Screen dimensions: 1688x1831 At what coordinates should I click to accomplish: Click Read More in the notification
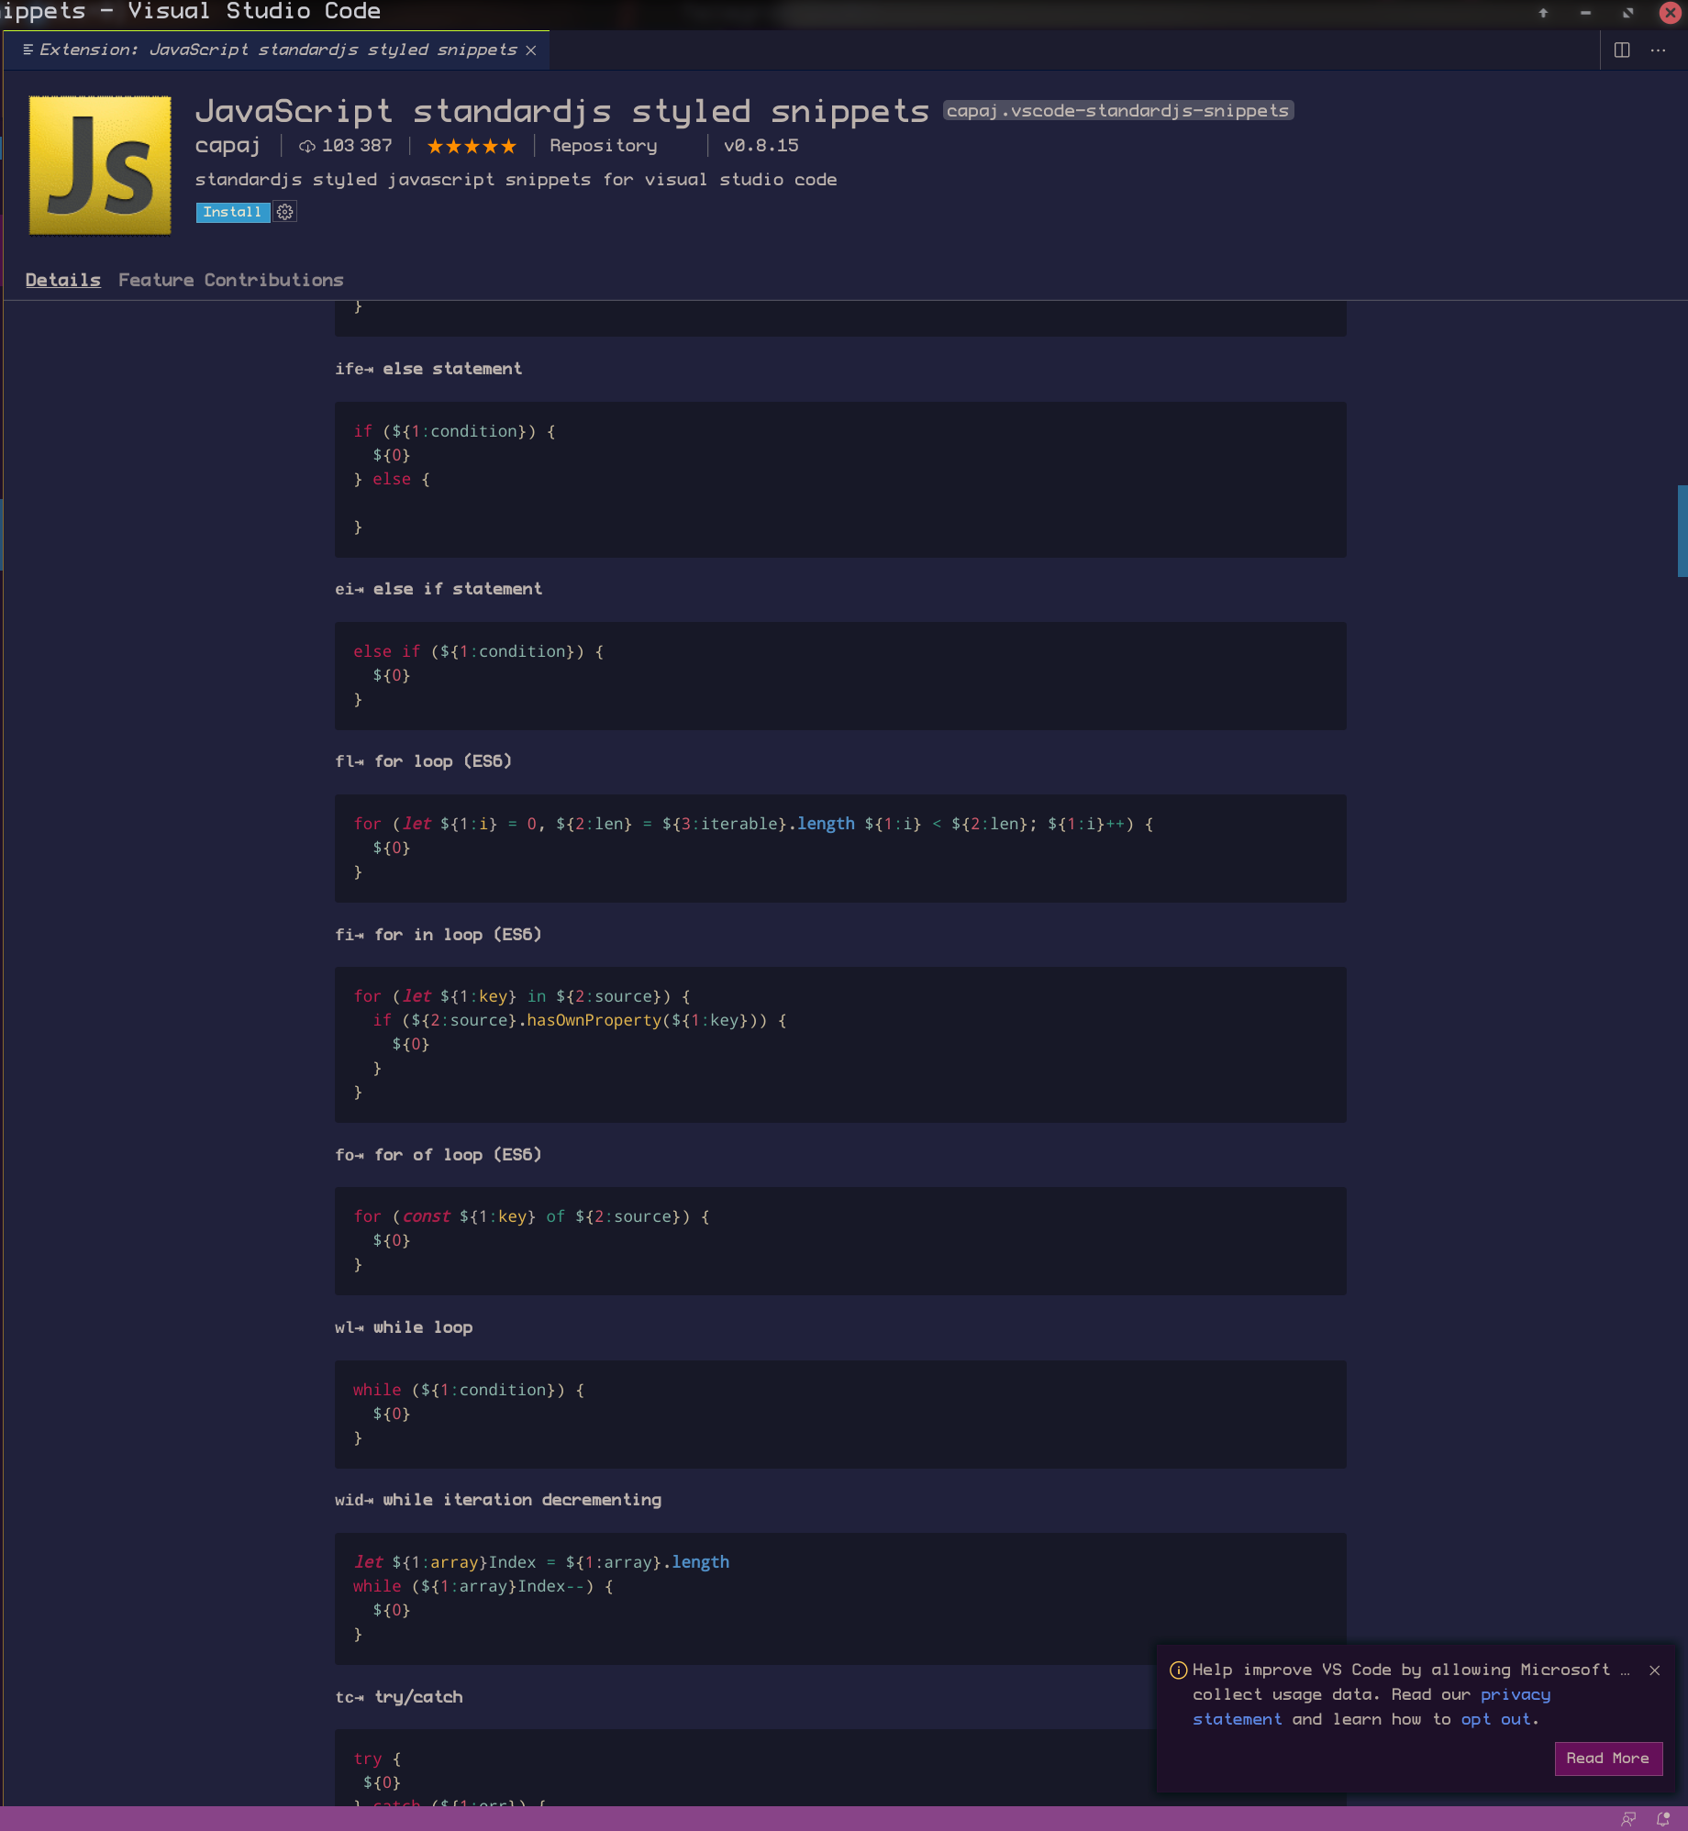tap(1608, 1759)
